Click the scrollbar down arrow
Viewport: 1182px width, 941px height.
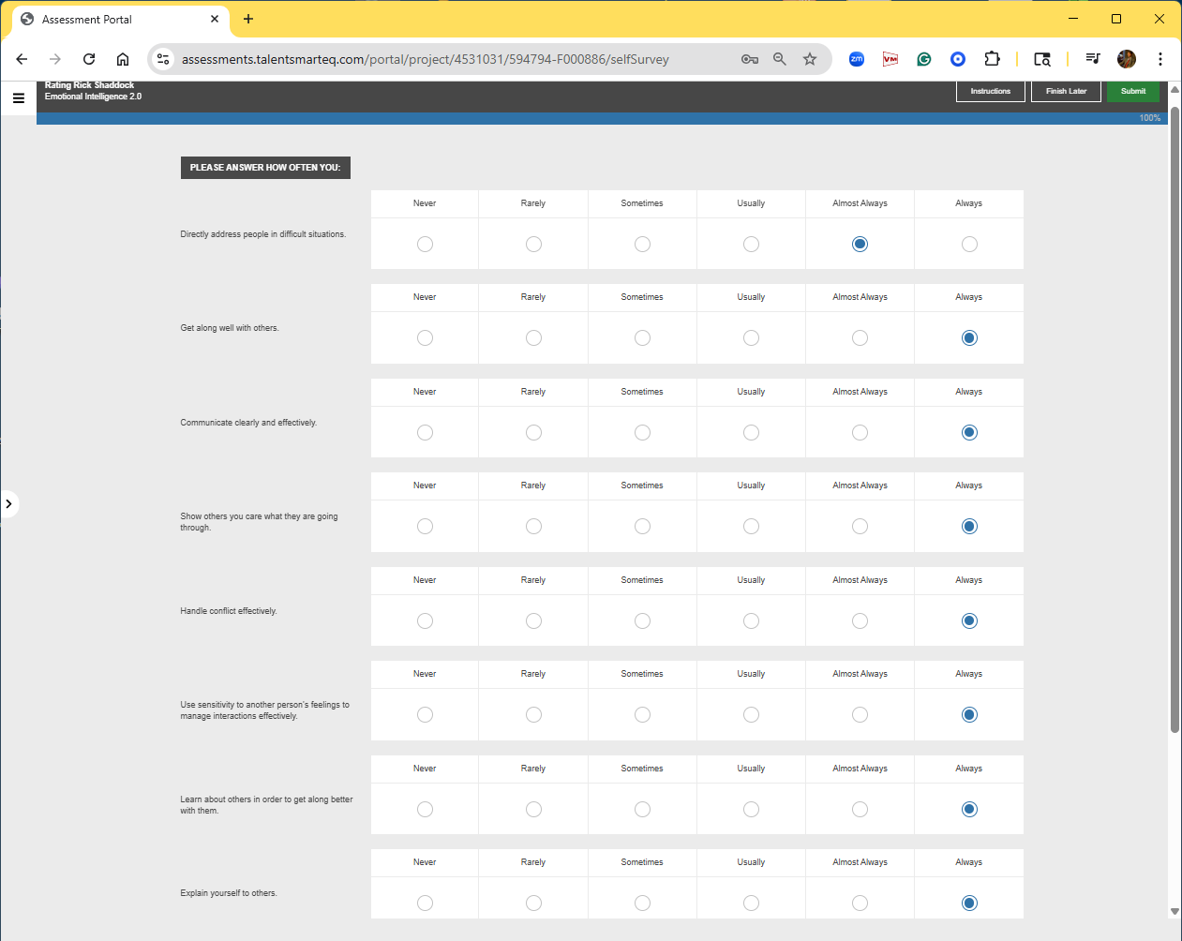click(1175, 911)
